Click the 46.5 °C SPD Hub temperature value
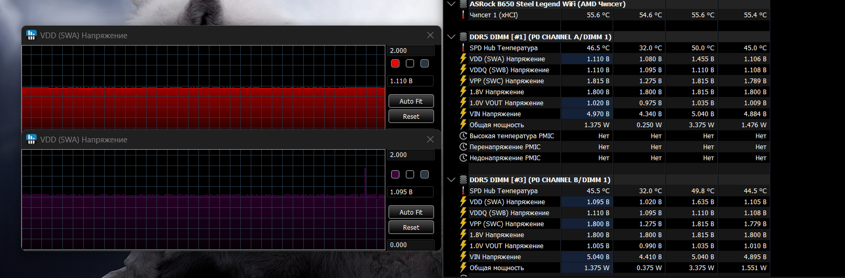 pos(598,48)
